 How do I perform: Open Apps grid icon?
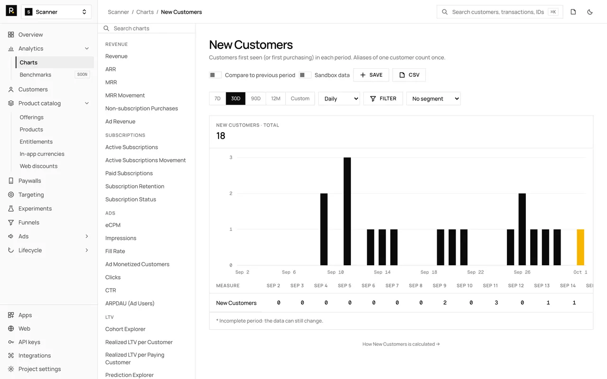coord(11,315)
